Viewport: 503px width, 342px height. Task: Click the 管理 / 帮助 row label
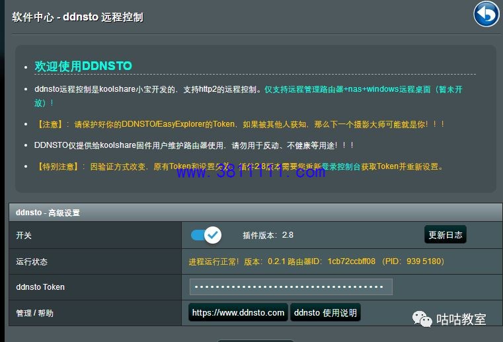click(34, 313)
